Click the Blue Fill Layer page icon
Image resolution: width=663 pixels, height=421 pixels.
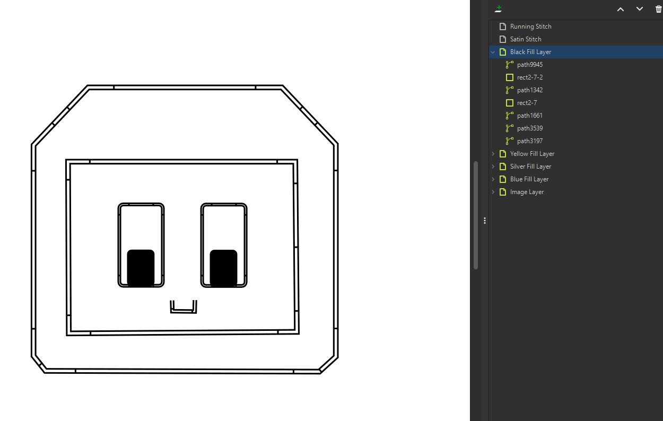click(x=503, y=179)
